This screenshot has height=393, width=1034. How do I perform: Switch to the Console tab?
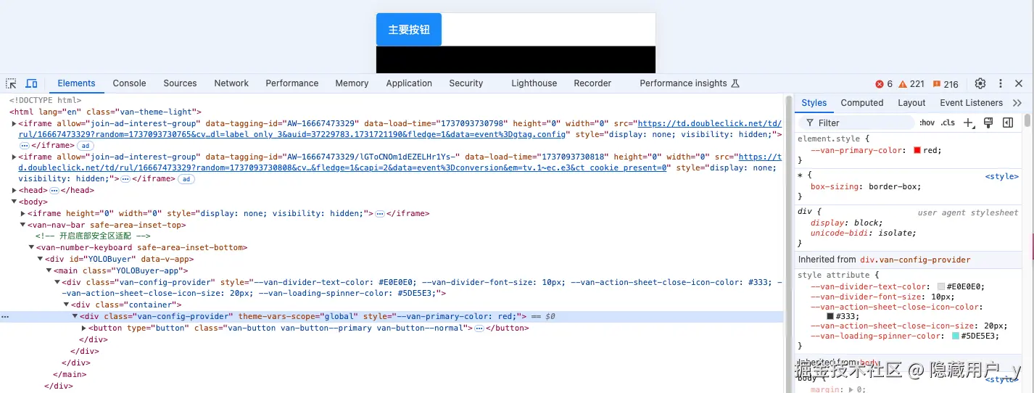(130, 83)
